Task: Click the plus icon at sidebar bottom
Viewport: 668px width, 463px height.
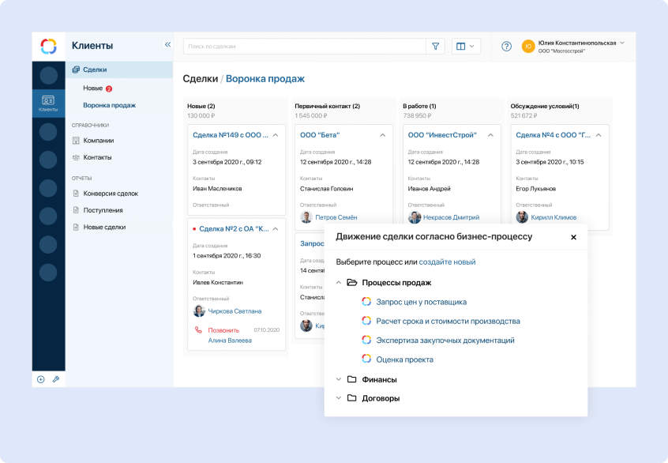Action: 39,379
